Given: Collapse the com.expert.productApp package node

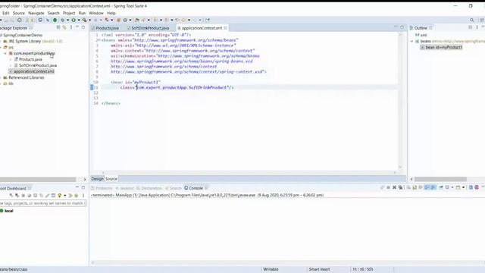Looking at the screenshot, I should pyautogui.click(x=5, y=53).
